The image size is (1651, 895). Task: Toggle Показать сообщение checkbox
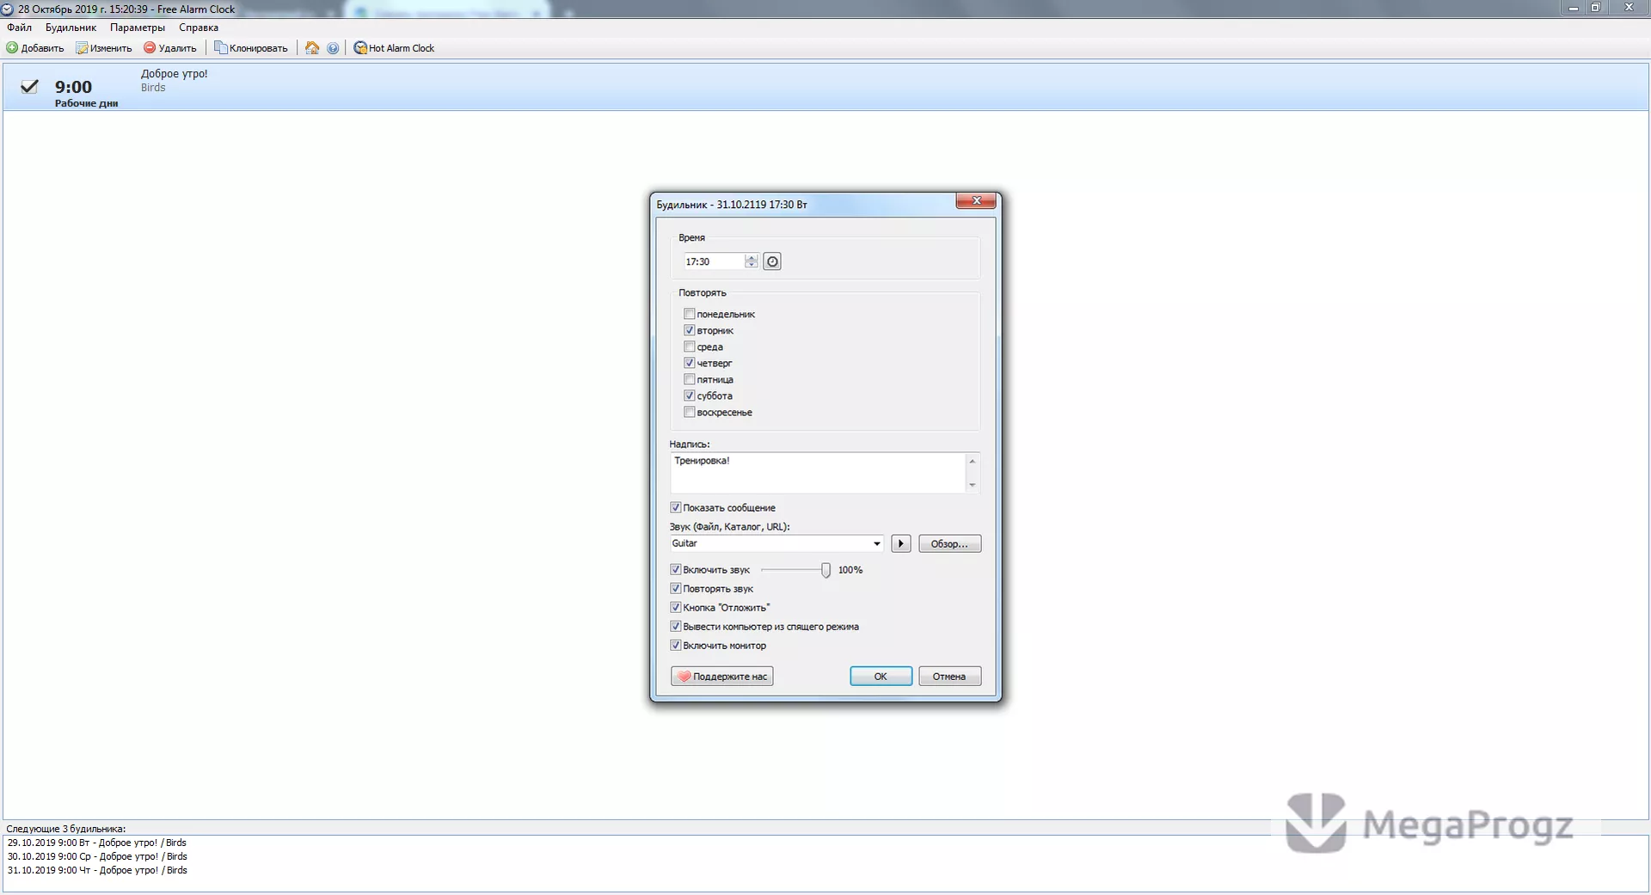(x=675, y=507)
